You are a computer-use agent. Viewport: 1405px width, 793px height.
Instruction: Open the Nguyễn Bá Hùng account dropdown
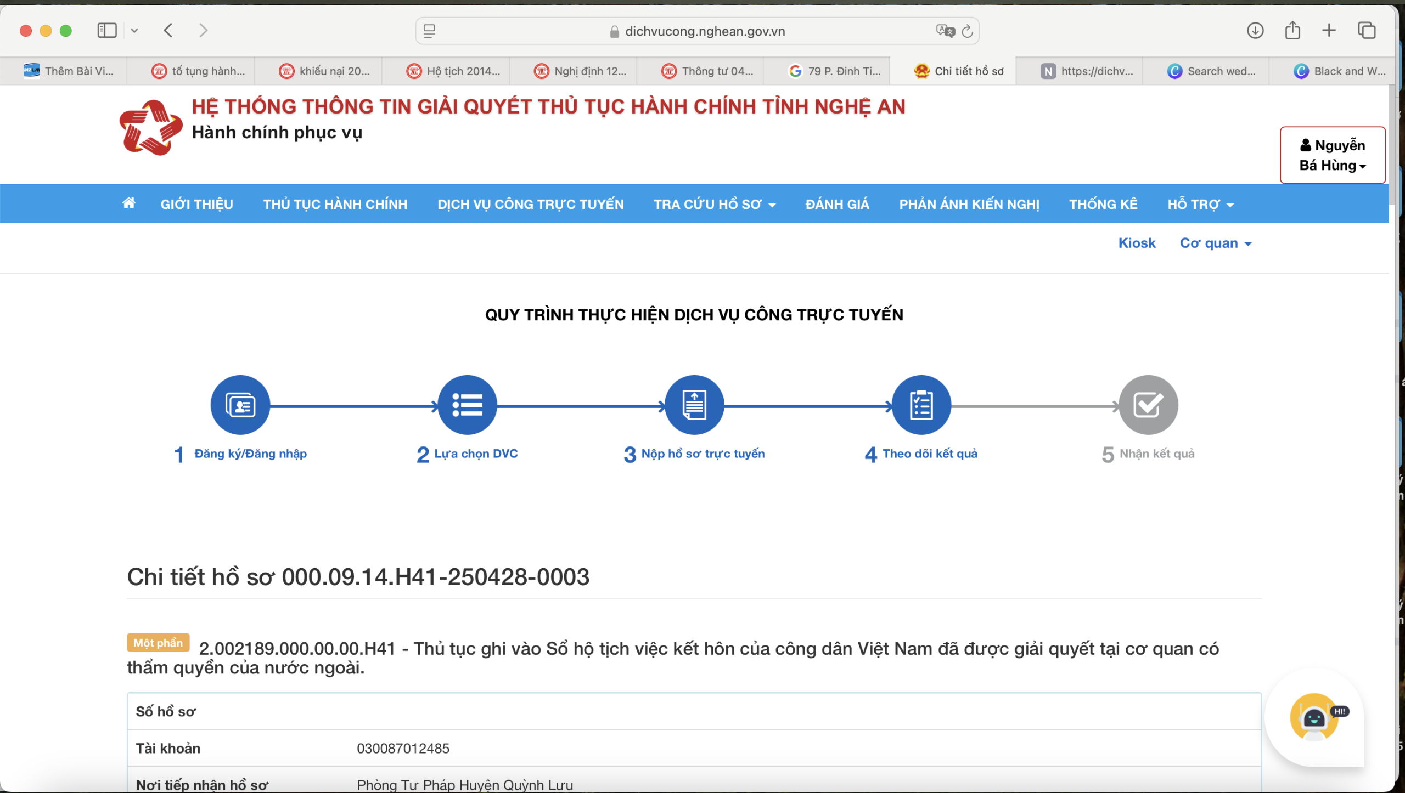[x=1333, y=155]
